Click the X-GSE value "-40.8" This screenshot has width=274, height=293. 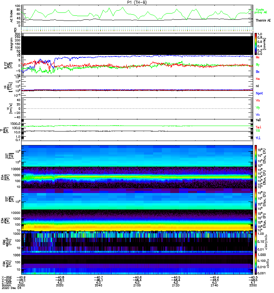click(60, 278)
